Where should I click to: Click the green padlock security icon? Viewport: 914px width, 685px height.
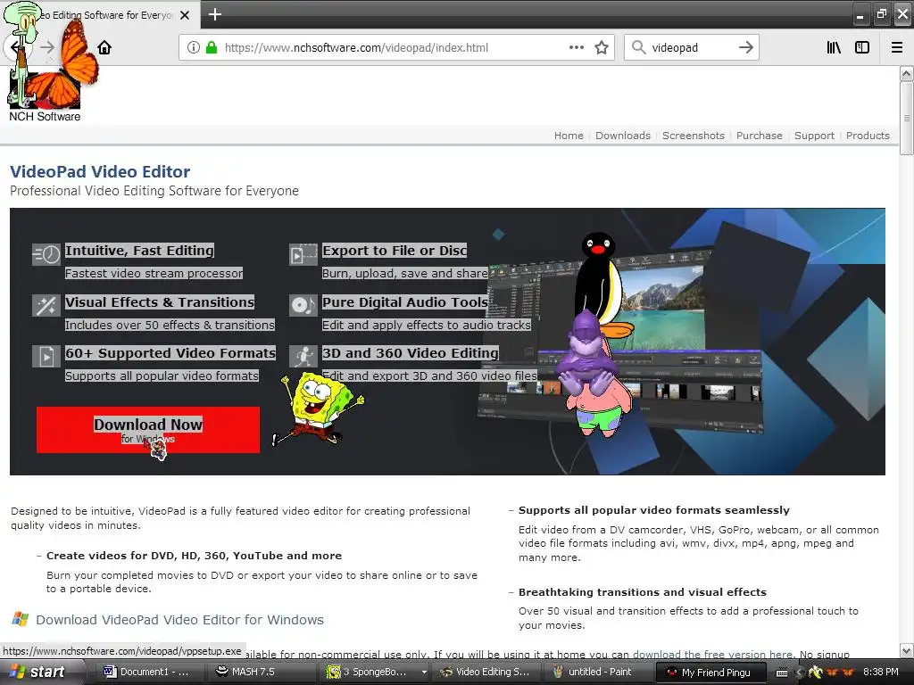pos(212,48)
